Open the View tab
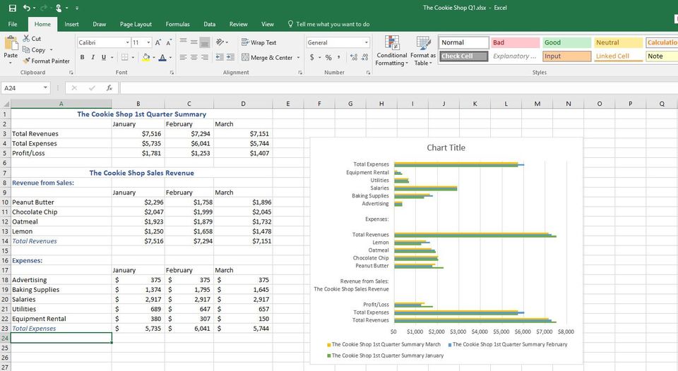Viewport: 678px width, 371px height. tap(267, 24)
